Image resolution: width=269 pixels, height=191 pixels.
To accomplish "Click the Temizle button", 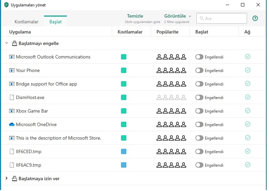I will 135,16.
